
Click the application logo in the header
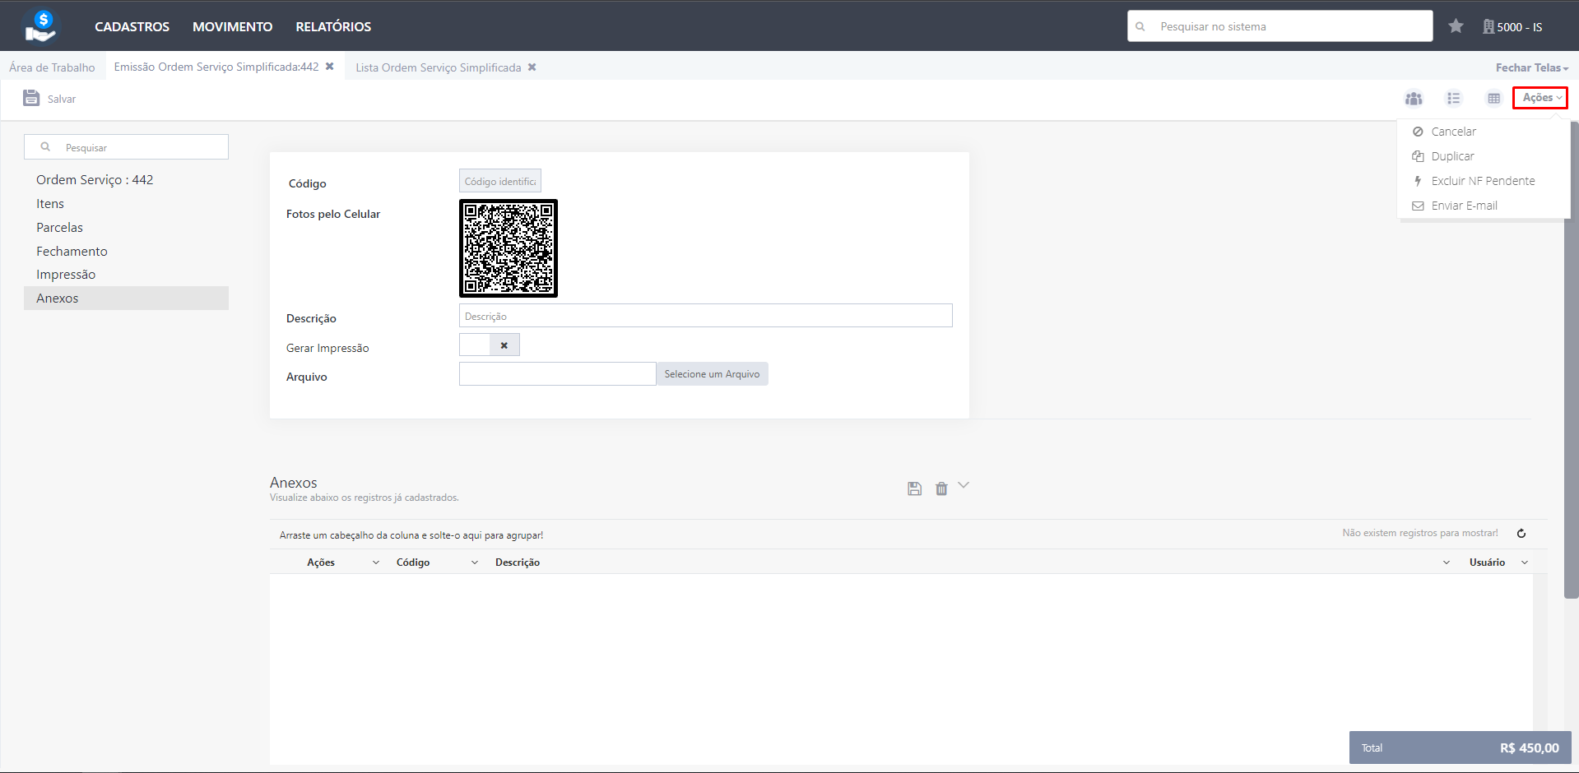click(x=41, y=25)
